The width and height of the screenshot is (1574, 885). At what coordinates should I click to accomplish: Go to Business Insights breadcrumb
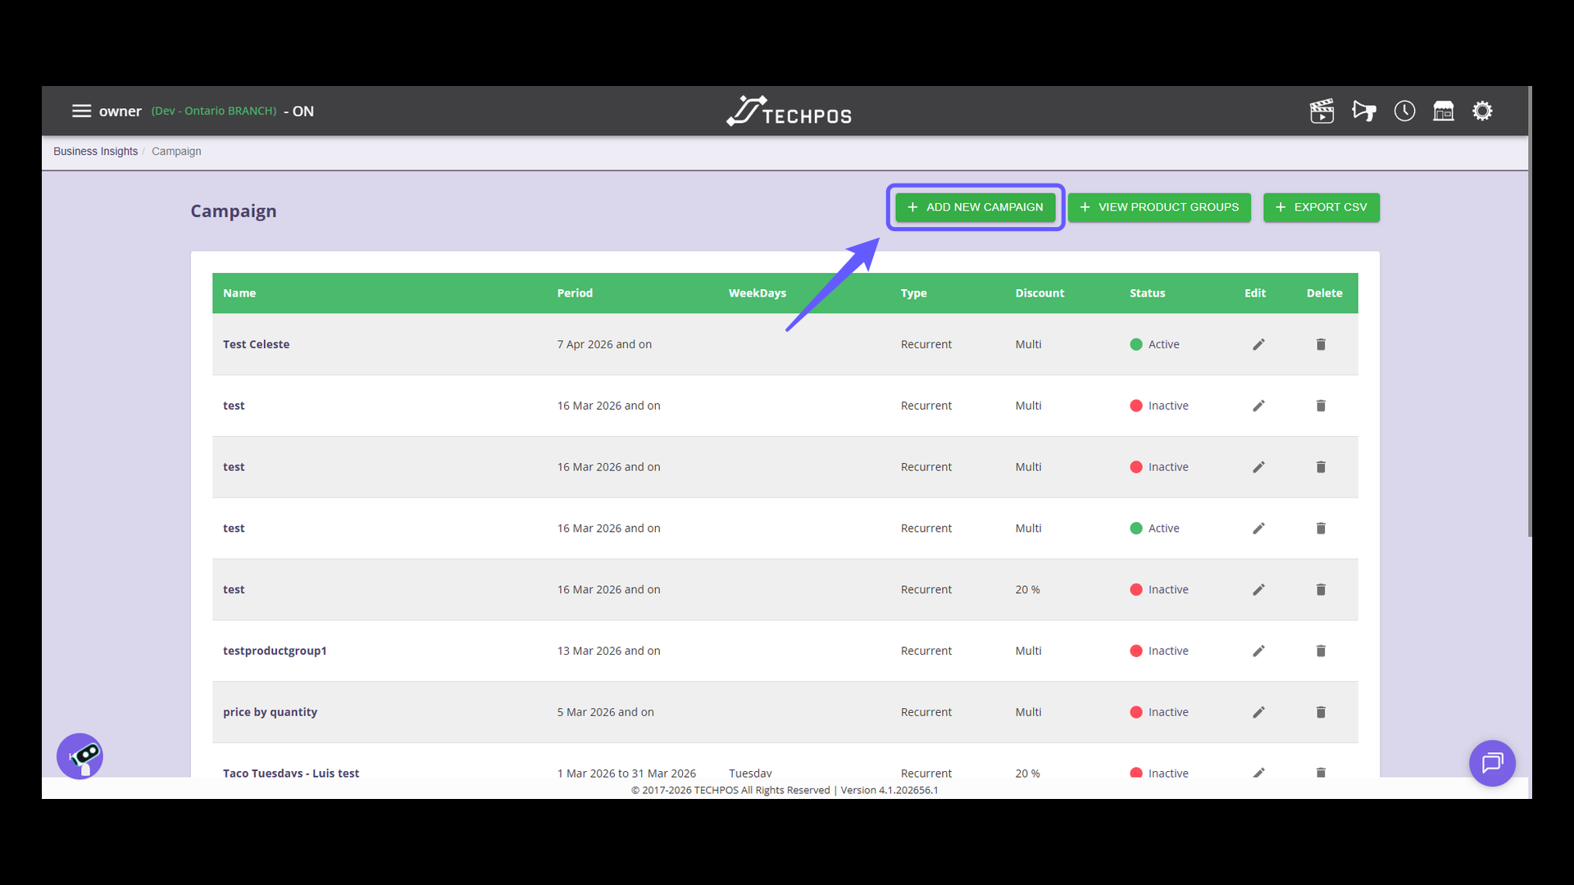pyautogui.click(x=95, y=152)
